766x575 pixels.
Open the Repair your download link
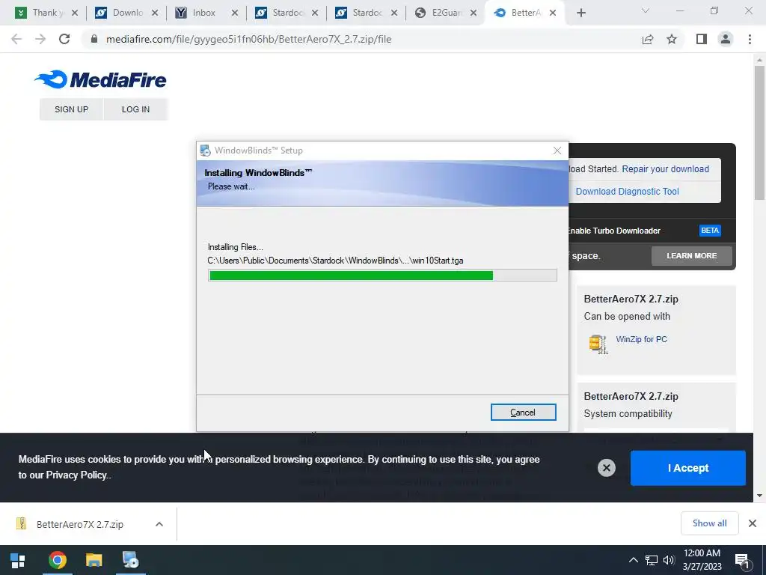point(665,169)
